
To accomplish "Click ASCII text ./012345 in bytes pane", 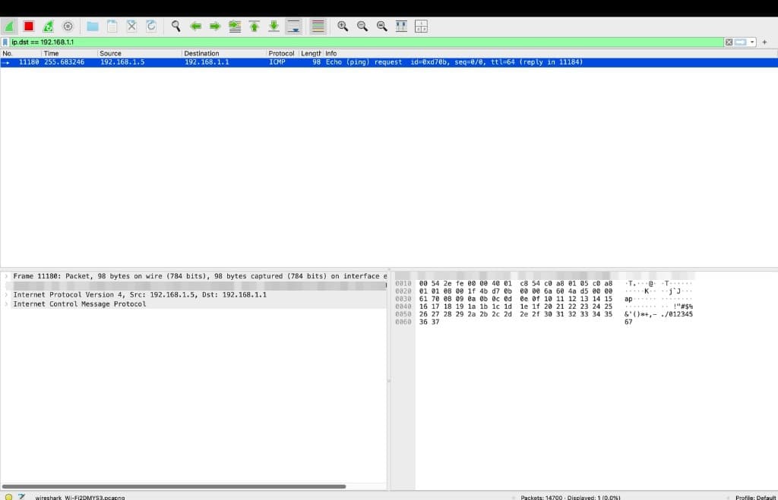I will tap(676, 314).
